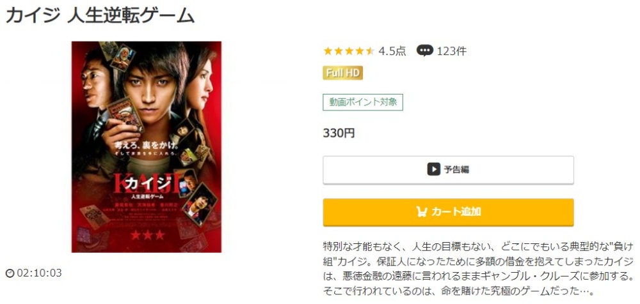
Task: Add the movie with the カート追加 button
Action: 448,212
